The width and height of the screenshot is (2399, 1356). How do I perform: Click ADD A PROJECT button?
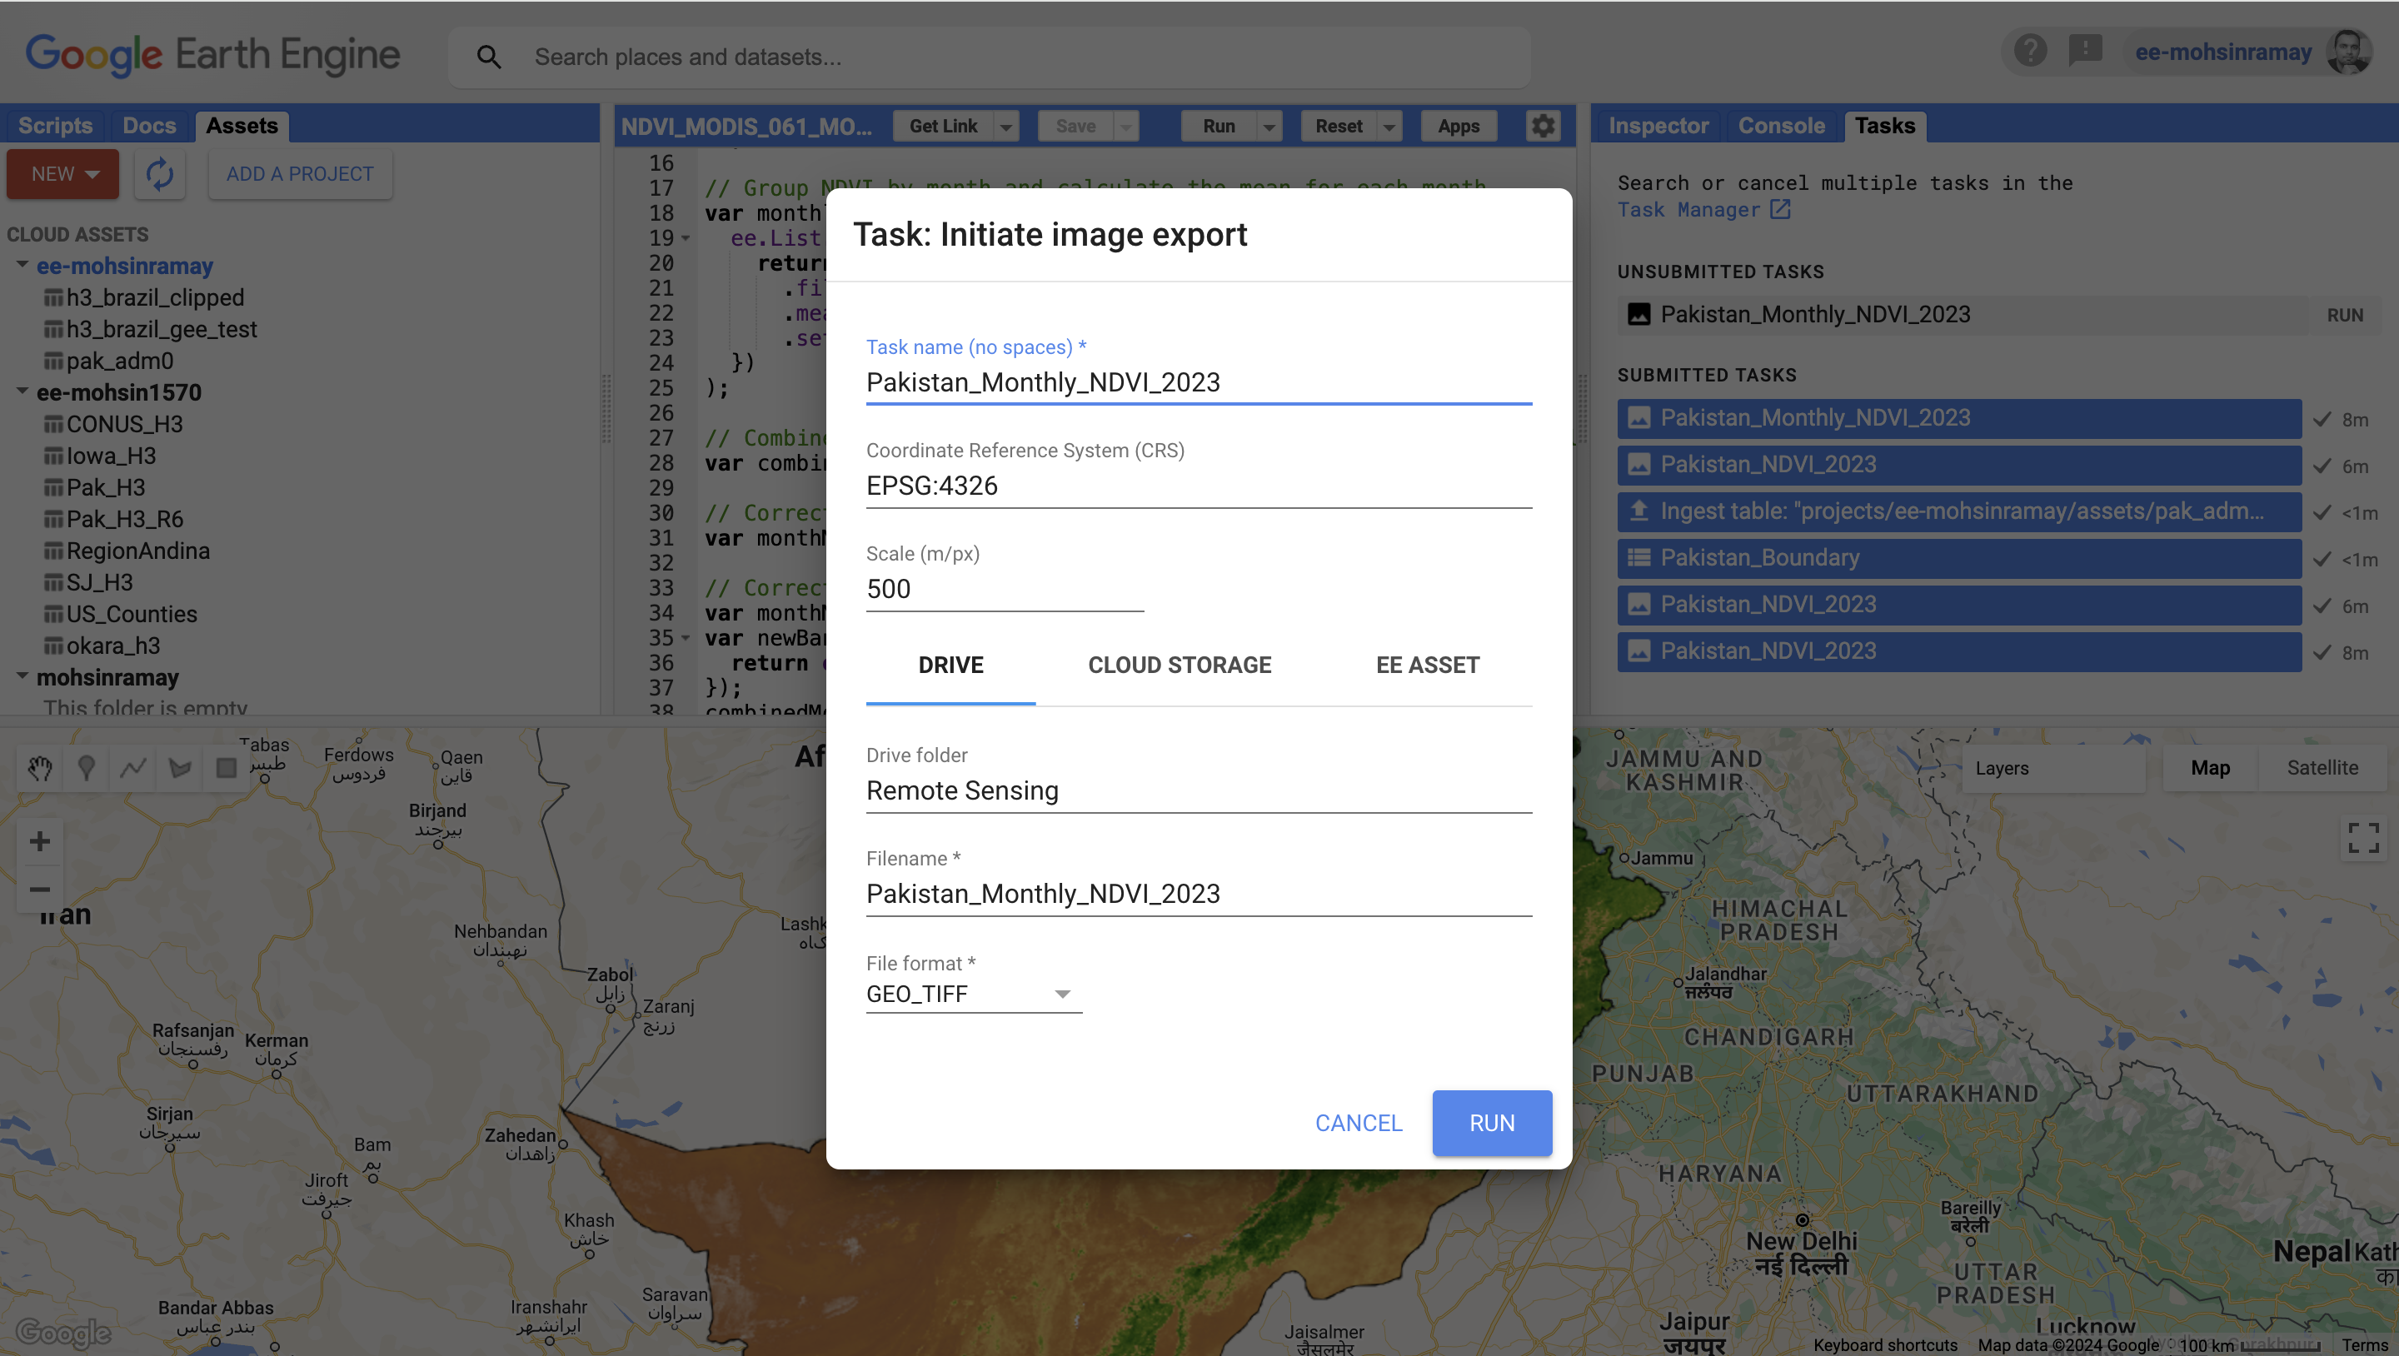300,174
